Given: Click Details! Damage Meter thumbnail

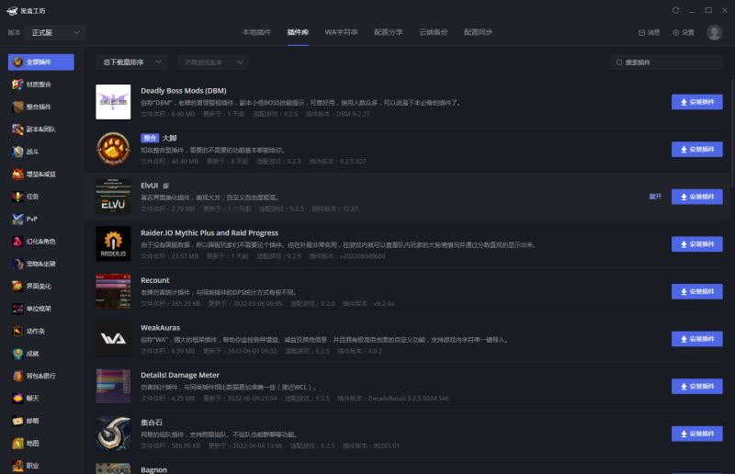Looking at the screenshot, I should (x=113, y=386).
